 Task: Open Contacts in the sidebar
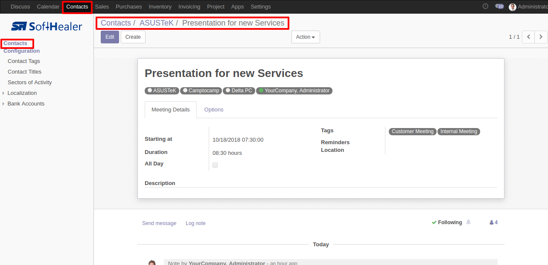pos(15,43)
